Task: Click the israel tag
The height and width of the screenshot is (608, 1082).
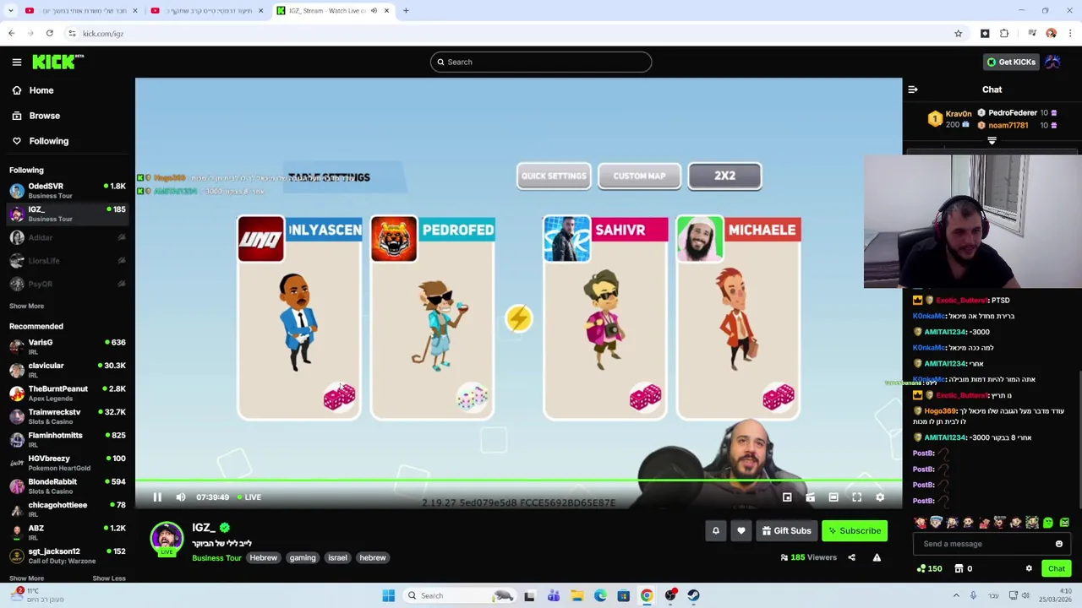Action: tap(337, 557)
